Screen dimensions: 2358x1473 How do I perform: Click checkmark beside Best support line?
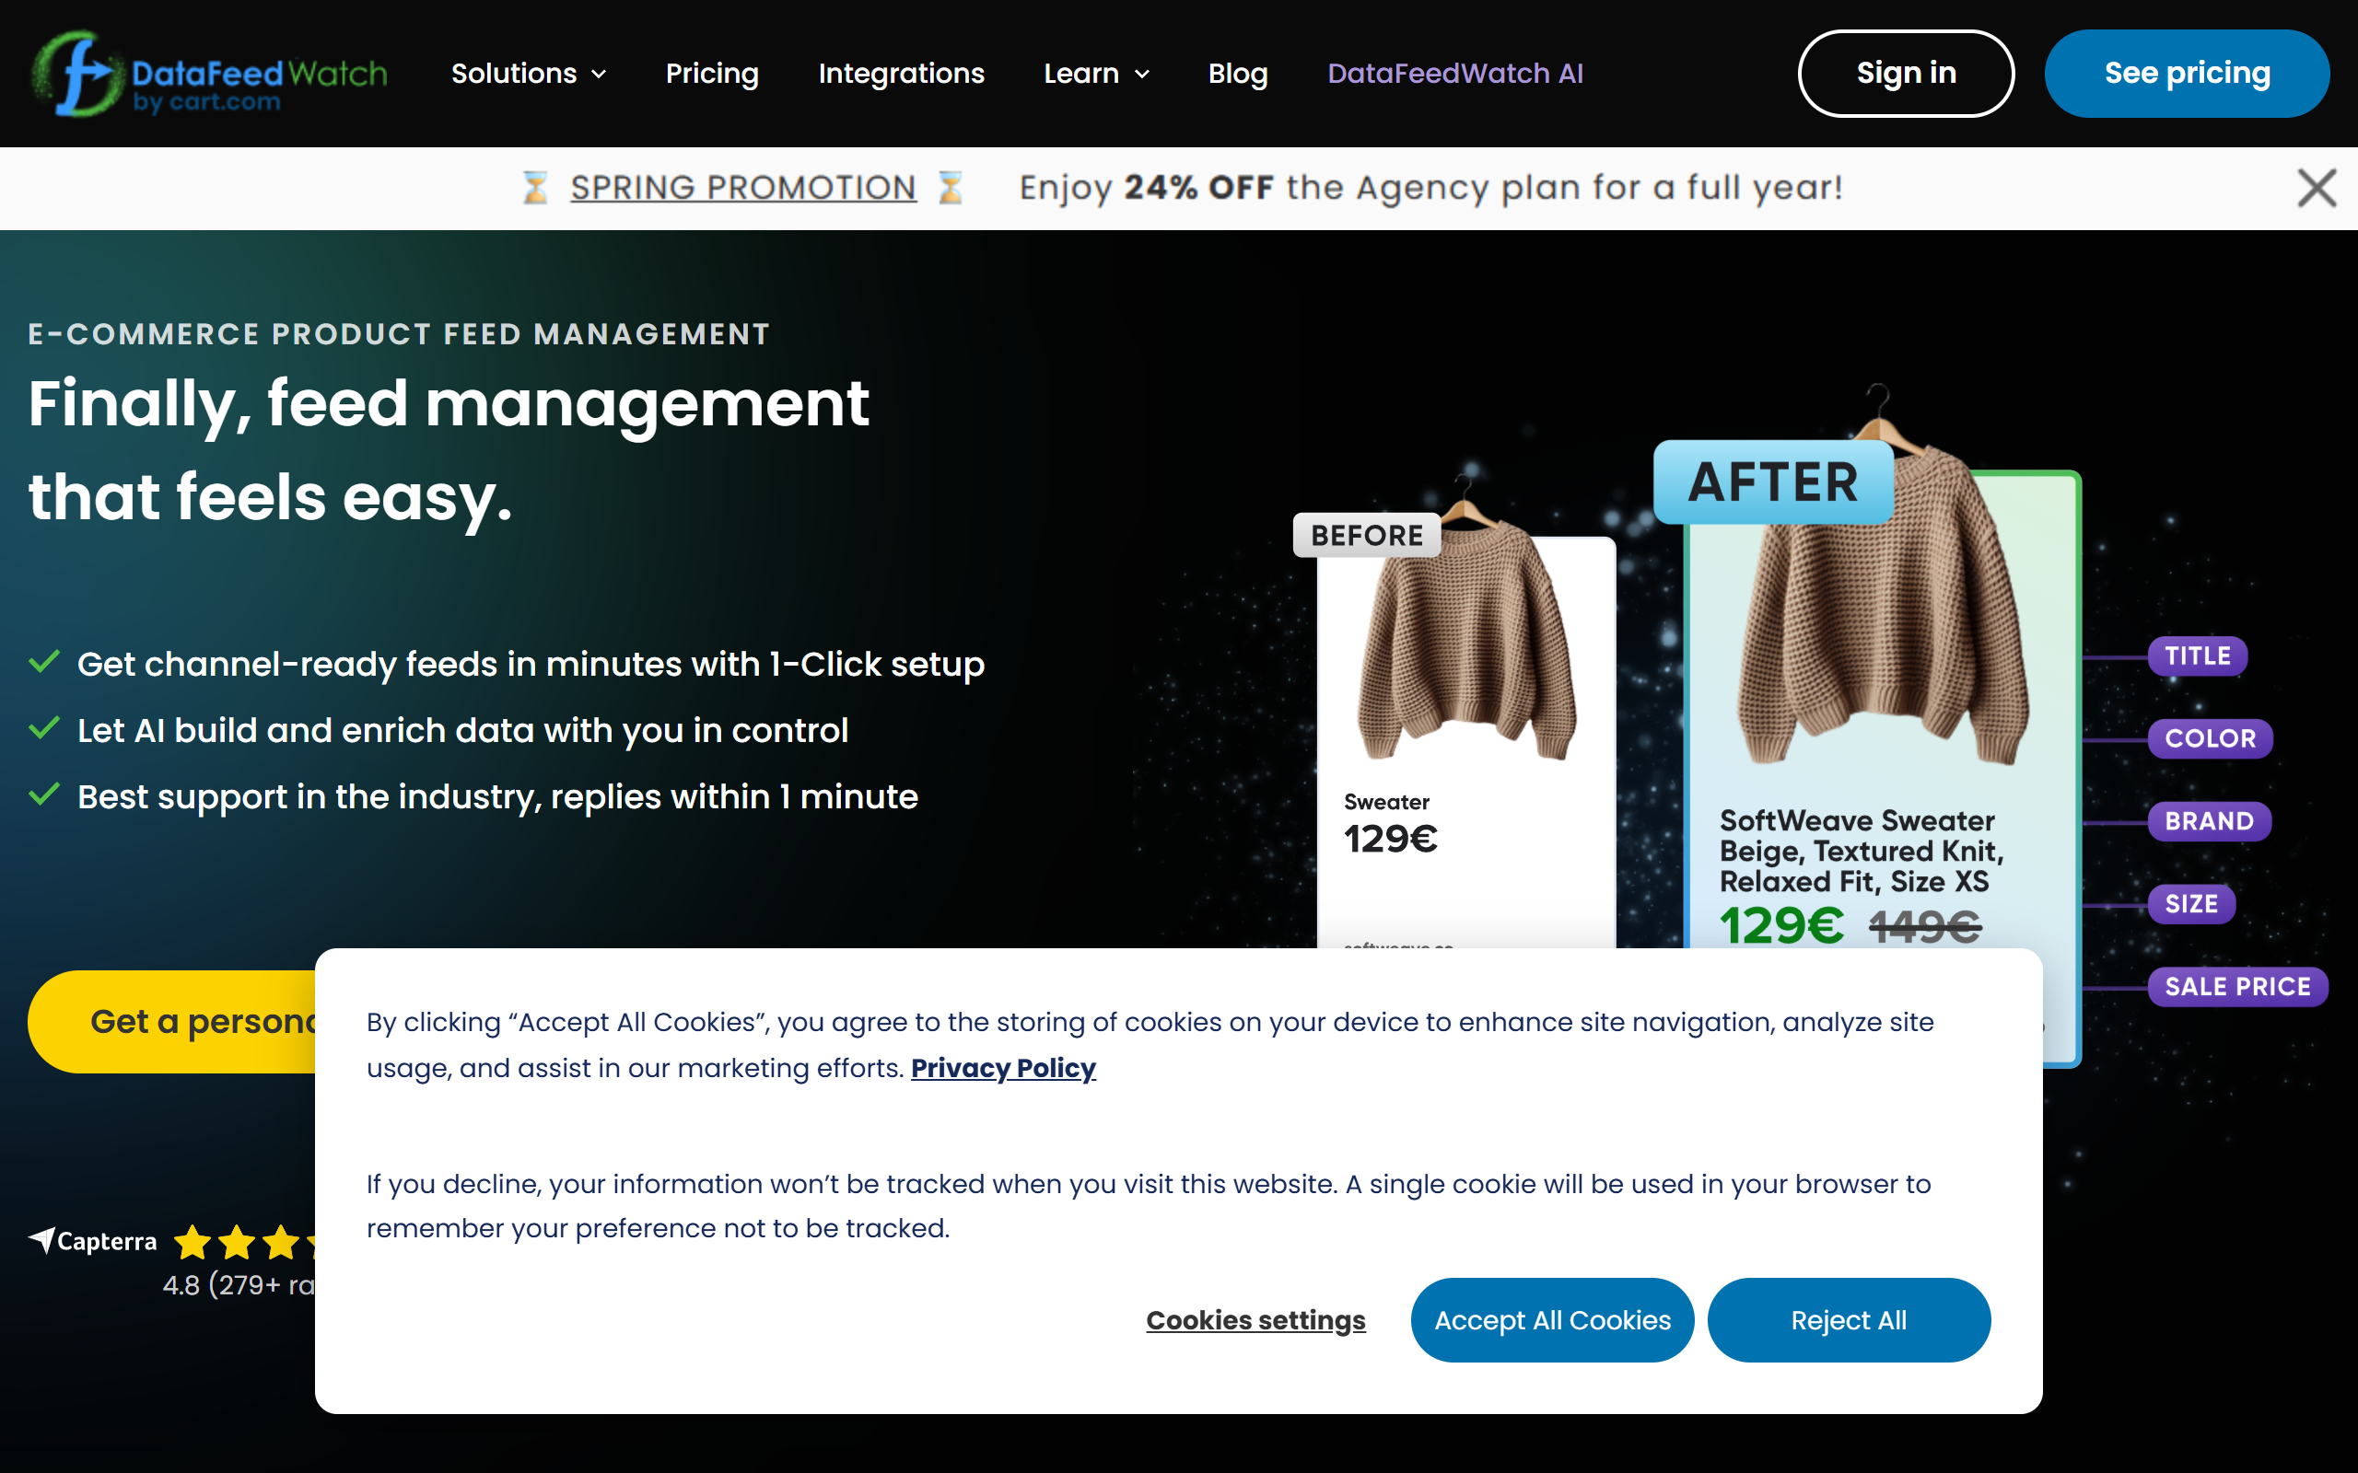[x=45, y=794]
